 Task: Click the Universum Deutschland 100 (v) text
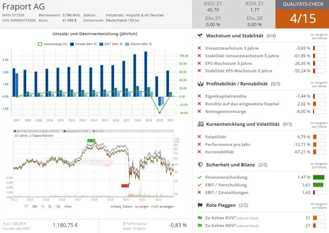122,20
